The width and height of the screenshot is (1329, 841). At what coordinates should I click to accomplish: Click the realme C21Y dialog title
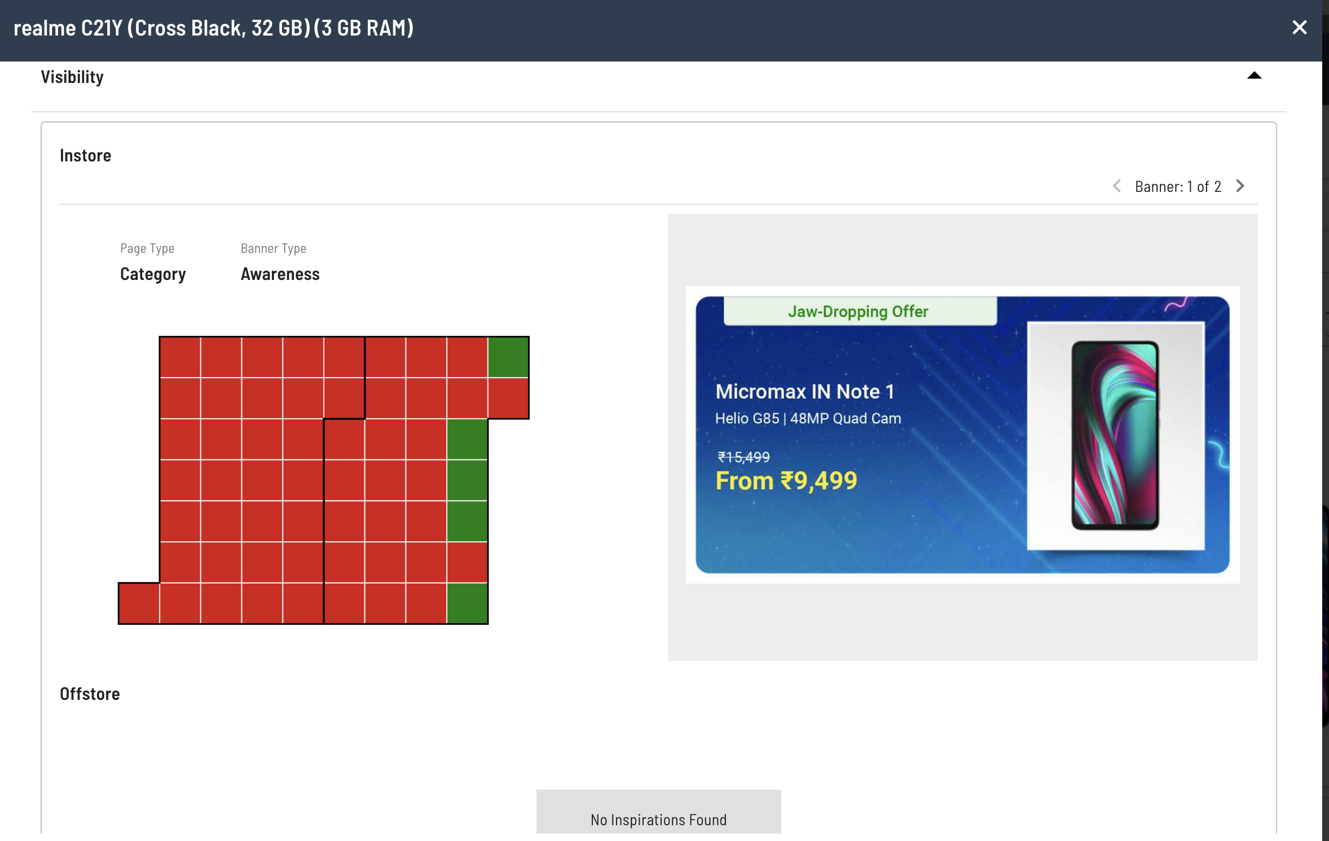[x=213, y=28]
